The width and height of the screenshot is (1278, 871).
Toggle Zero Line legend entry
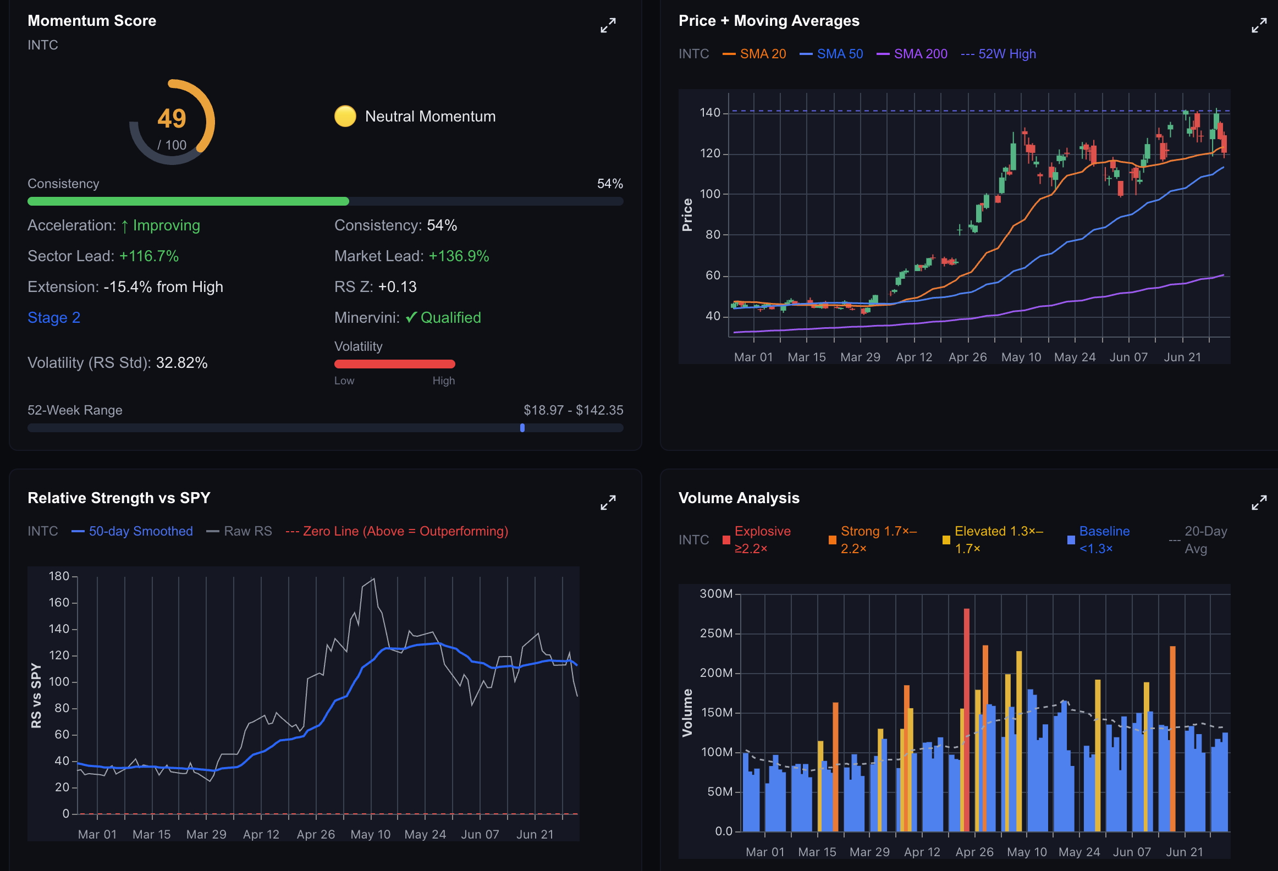[396, 531]
